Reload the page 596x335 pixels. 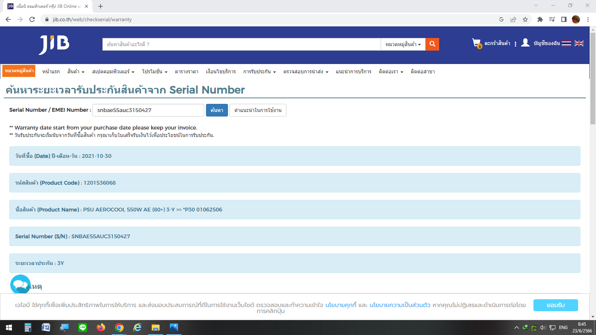[x=32, y=19]
